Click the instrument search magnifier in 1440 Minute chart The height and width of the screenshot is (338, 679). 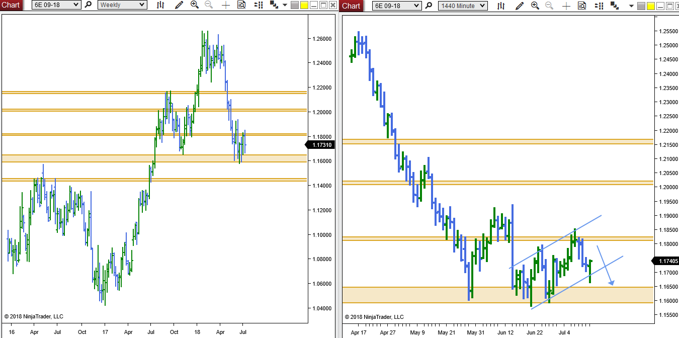click(x=429, y=6)
